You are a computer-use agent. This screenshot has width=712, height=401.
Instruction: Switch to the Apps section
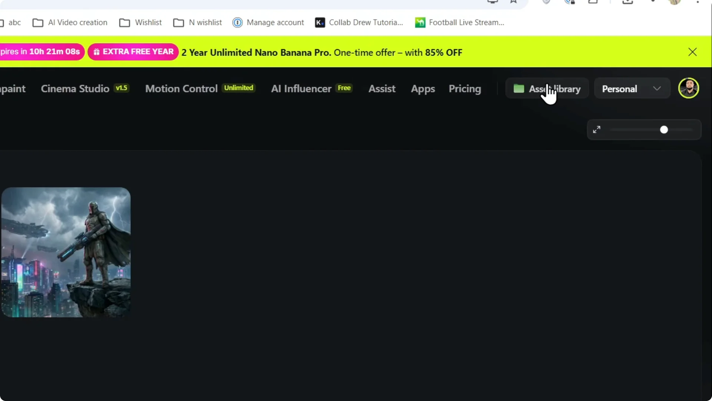(x=423, y=89)
